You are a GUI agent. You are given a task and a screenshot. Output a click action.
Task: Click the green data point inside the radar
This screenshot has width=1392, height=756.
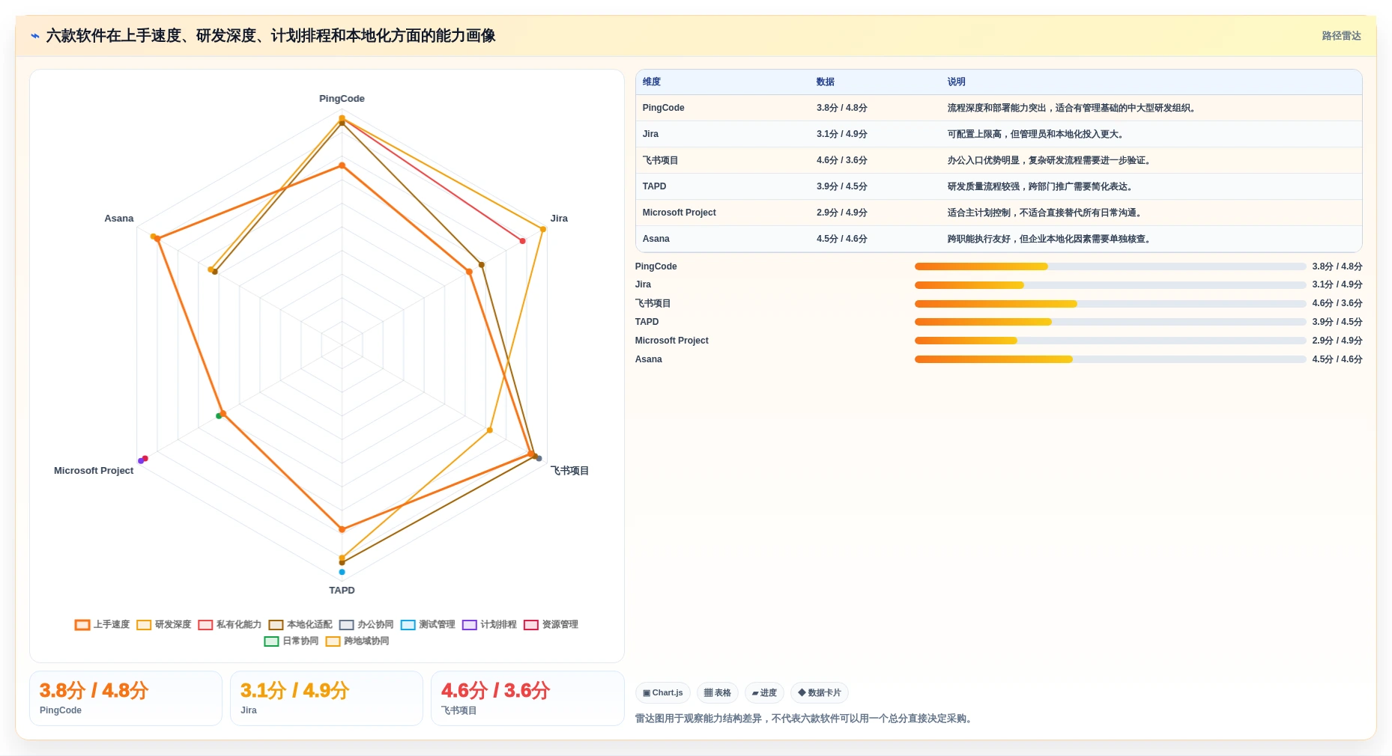[x=218, y=416]
